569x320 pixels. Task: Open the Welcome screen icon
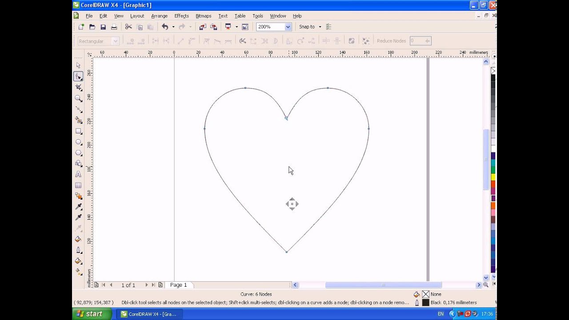coord(245,27)
